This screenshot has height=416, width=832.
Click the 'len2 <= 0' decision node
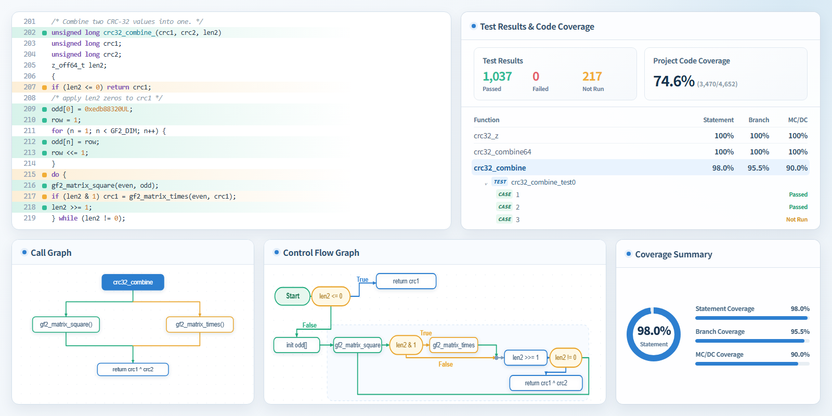pyautogui.click(x=331, y=296)
